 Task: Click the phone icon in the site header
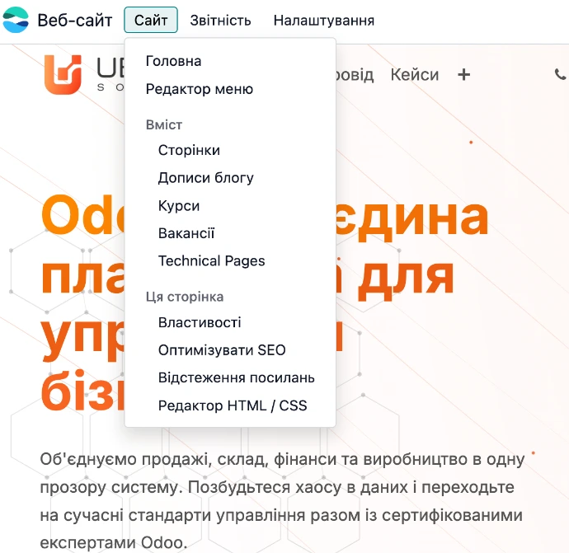coord(560,74)
